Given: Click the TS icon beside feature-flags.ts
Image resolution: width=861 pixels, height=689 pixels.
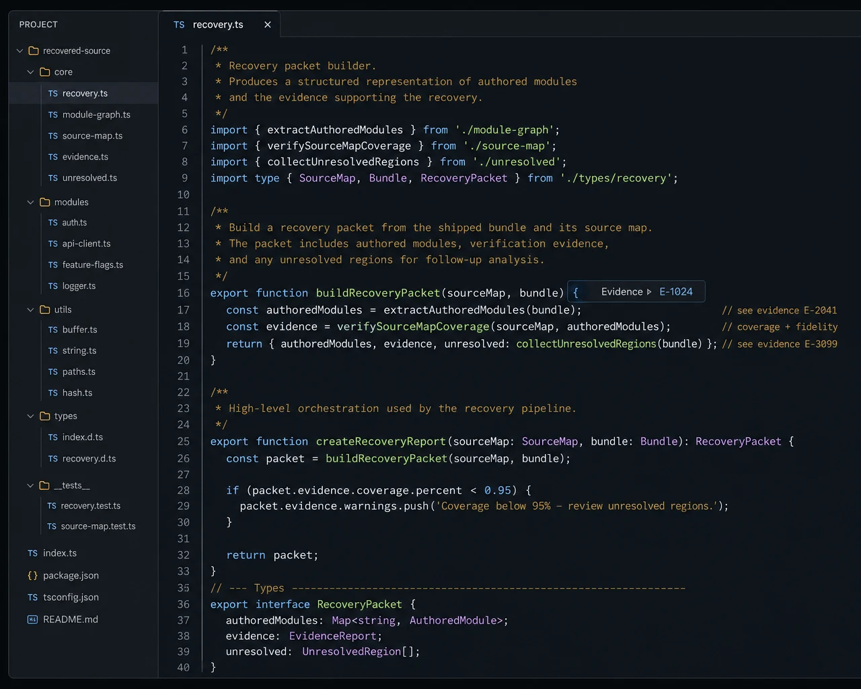Looking at the screenshot, I should click(53, 265).
